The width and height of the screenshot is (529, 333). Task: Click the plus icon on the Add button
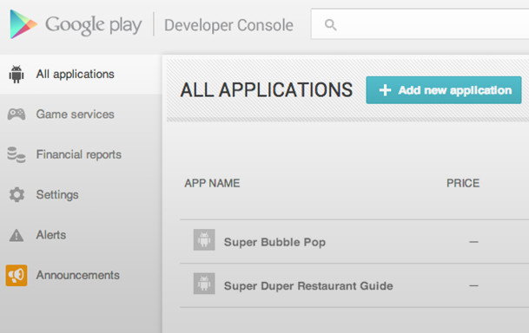pyautogui.click(x=385, y=90)
